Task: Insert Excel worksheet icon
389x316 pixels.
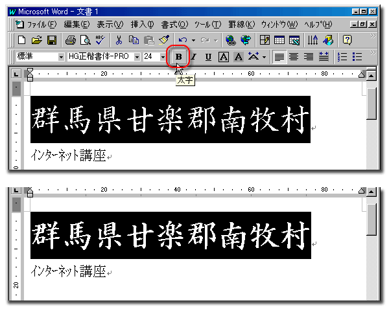Action: 294,40
